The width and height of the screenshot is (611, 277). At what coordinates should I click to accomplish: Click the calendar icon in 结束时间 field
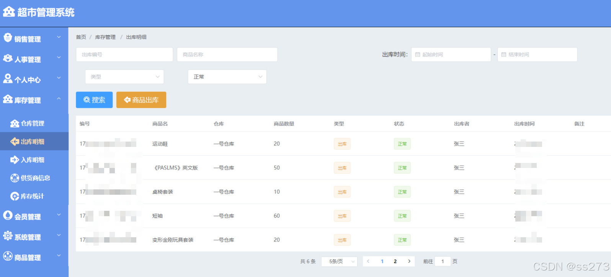504,55
